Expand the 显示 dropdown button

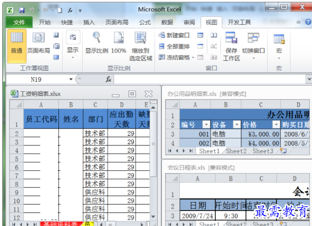point(73,45)
